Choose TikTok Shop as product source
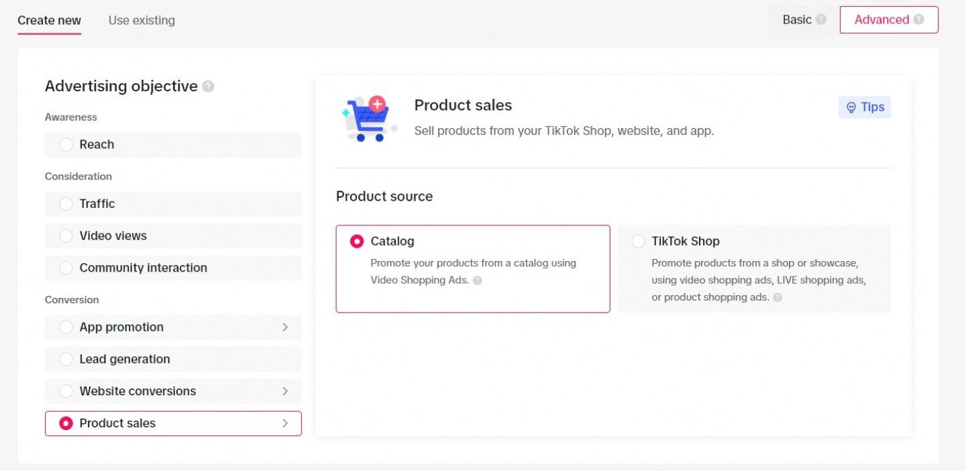This screenshot has height=471, width=966. click(x=638, y=242)
